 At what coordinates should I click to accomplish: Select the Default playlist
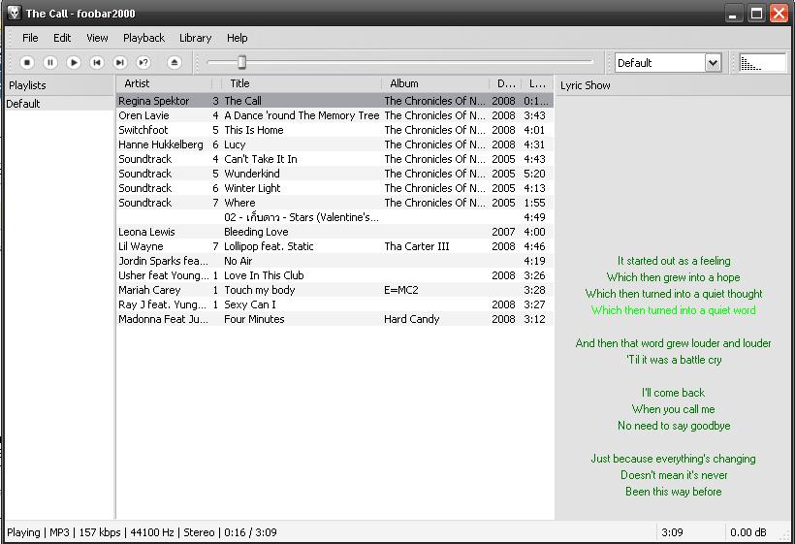(x=59, y=104)
